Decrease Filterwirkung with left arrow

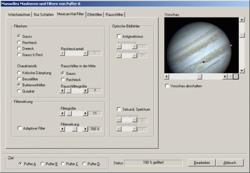coord(62,129)
